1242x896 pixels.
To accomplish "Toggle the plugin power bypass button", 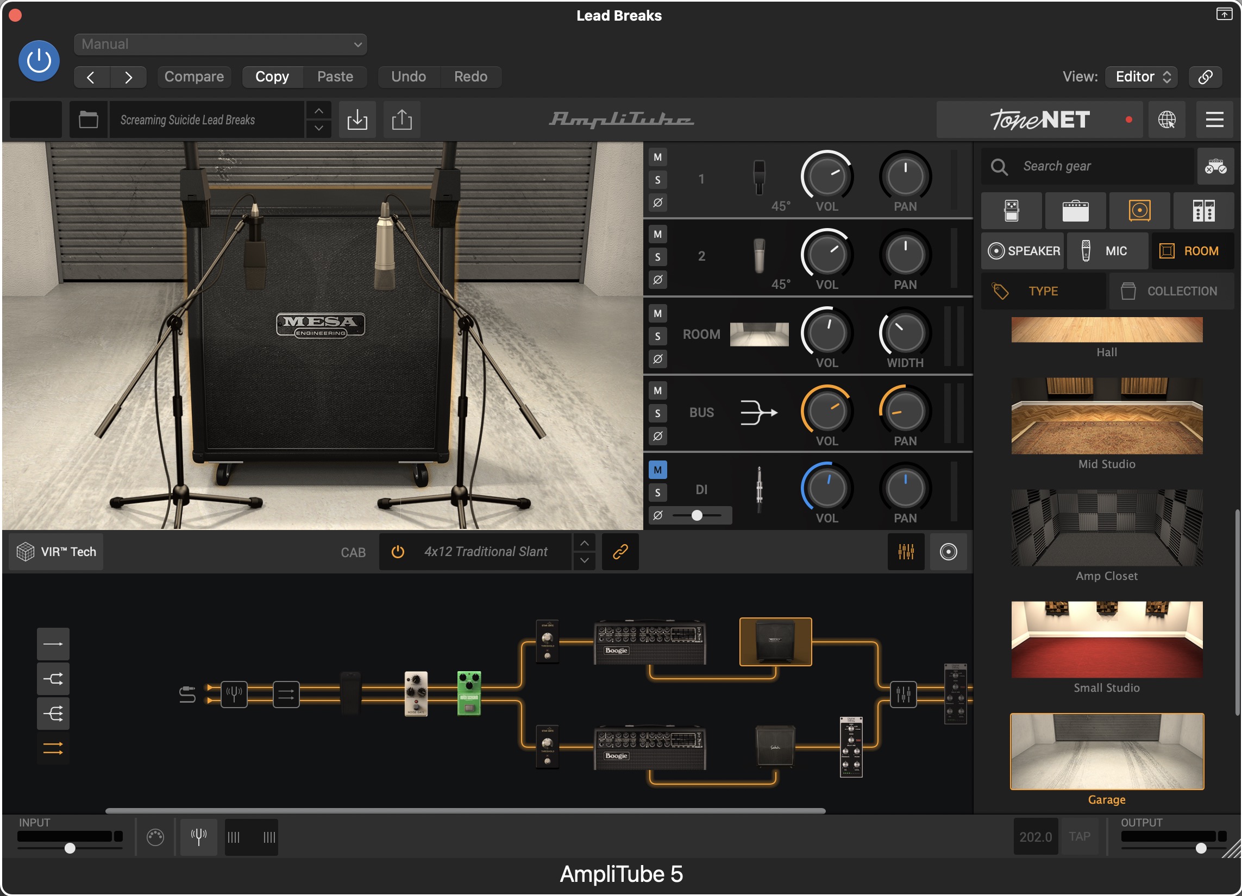I will 39,61.
